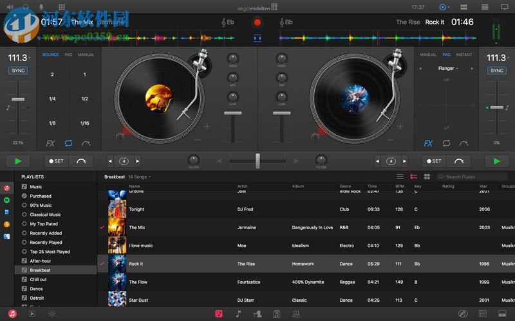Click the right channel volume fader
Screen dimensions: 515x321
tap(281, 114)
